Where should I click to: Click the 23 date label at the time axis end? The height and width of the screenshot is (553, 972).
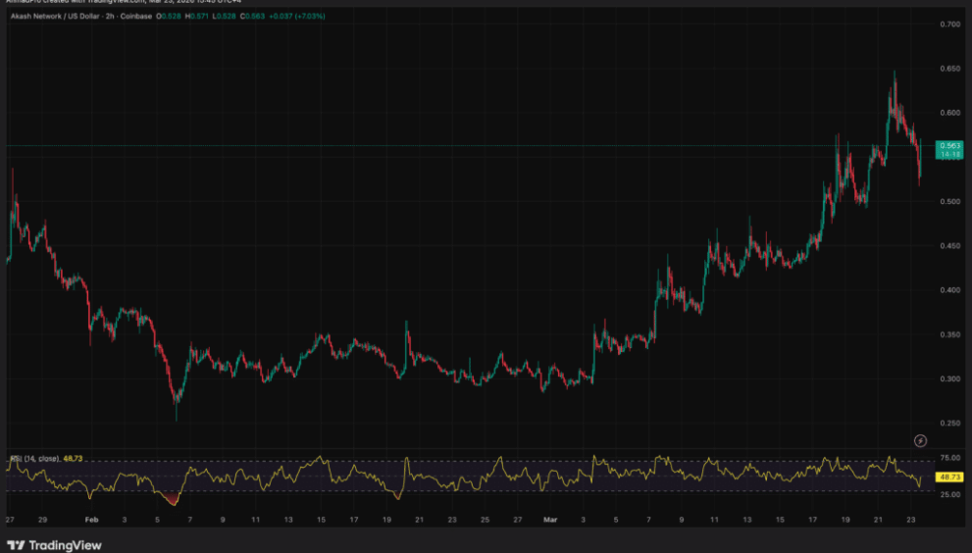click(909, 520)
